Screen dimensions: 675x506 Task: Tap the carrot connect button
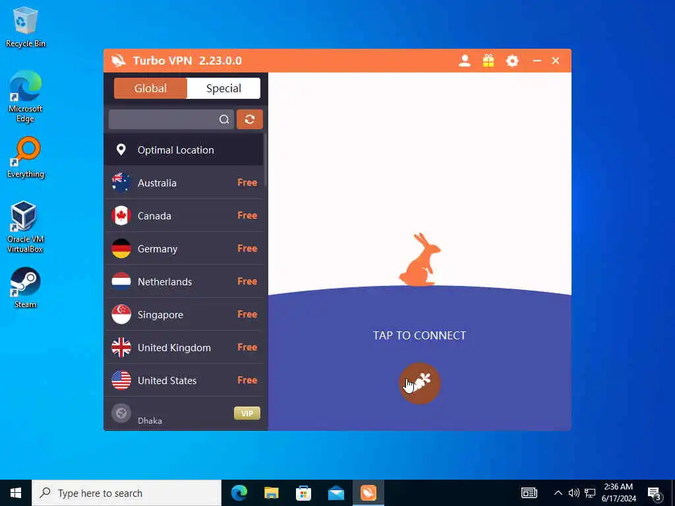pos(419,383)
